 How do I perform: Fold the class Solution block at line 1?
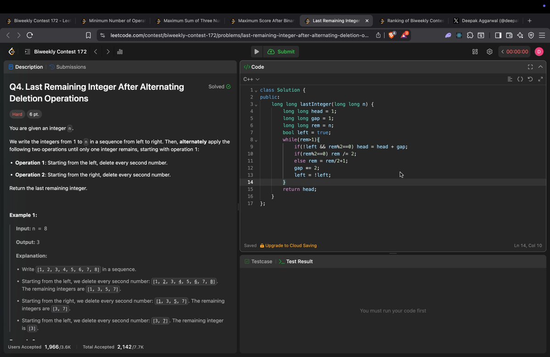pos(256,91)
